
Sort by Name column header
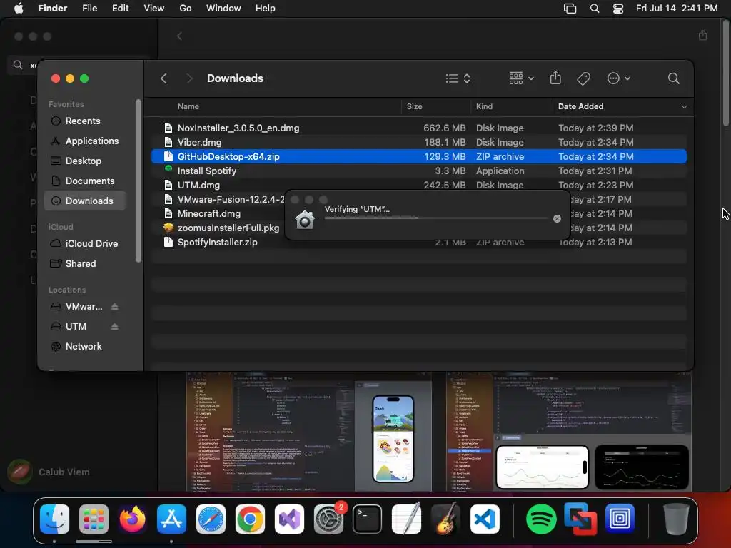tap(188, 106)
